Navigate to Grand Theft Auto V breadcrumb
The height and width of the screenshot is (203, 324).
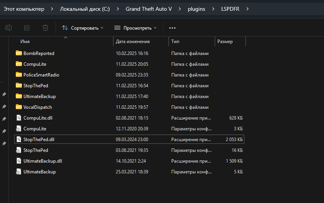pyautogui.click(x=149, y=9)
